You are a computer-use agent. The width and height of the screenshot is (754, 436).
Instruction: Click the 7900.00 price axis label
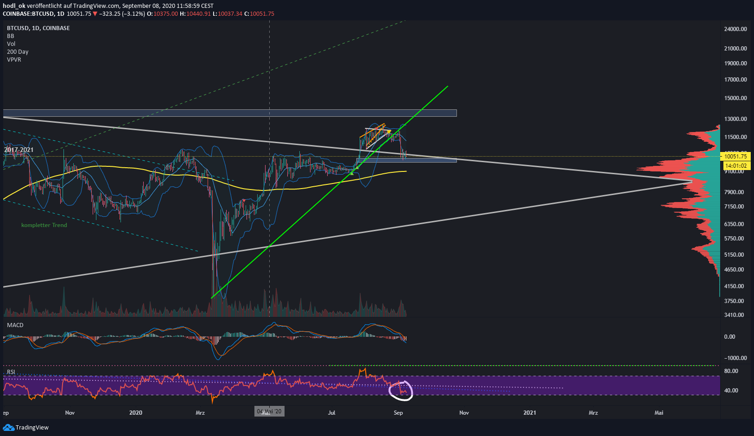tap(734, 192)
